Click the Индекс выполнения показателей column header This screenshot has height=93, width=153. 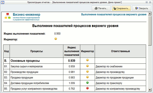(x=72, y=51)
